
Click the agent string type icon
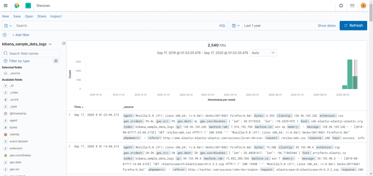[5, 120]
